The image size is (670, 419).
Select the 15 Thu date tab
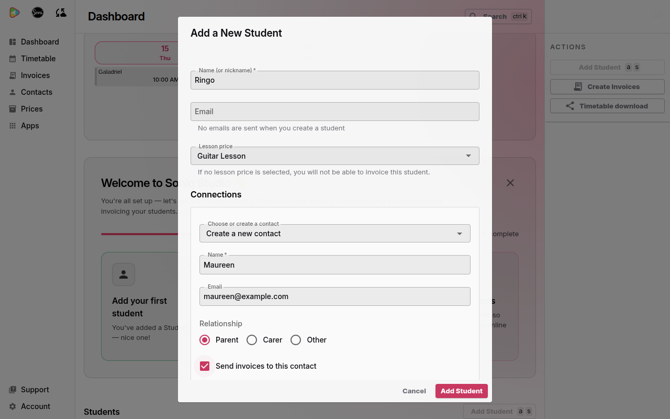point(137,53)
